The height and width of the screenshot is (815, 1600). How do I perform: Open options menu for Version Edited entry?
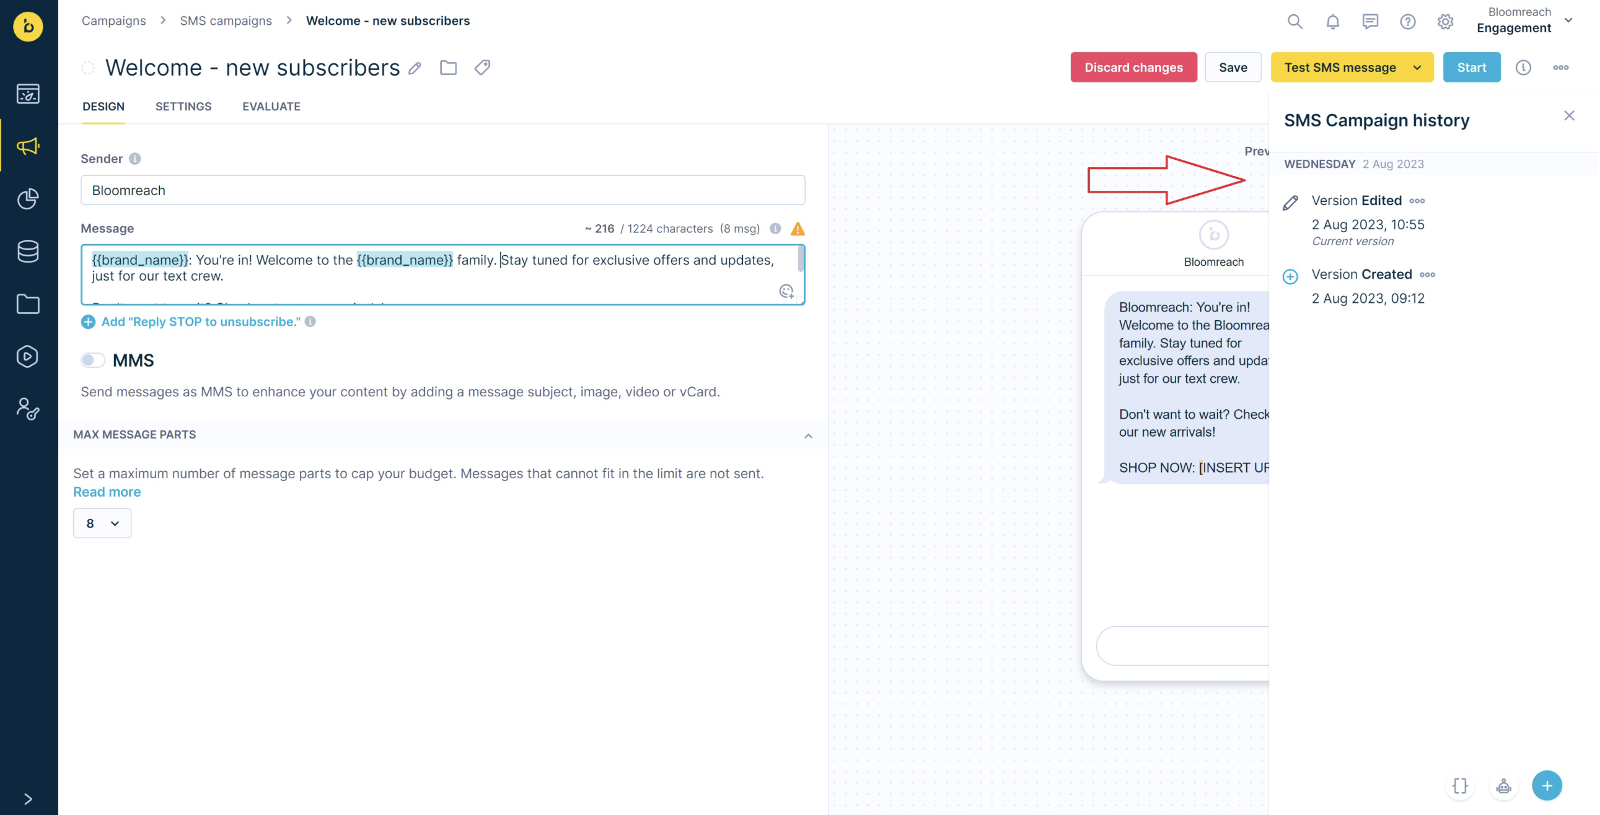tap(1417, 201)
